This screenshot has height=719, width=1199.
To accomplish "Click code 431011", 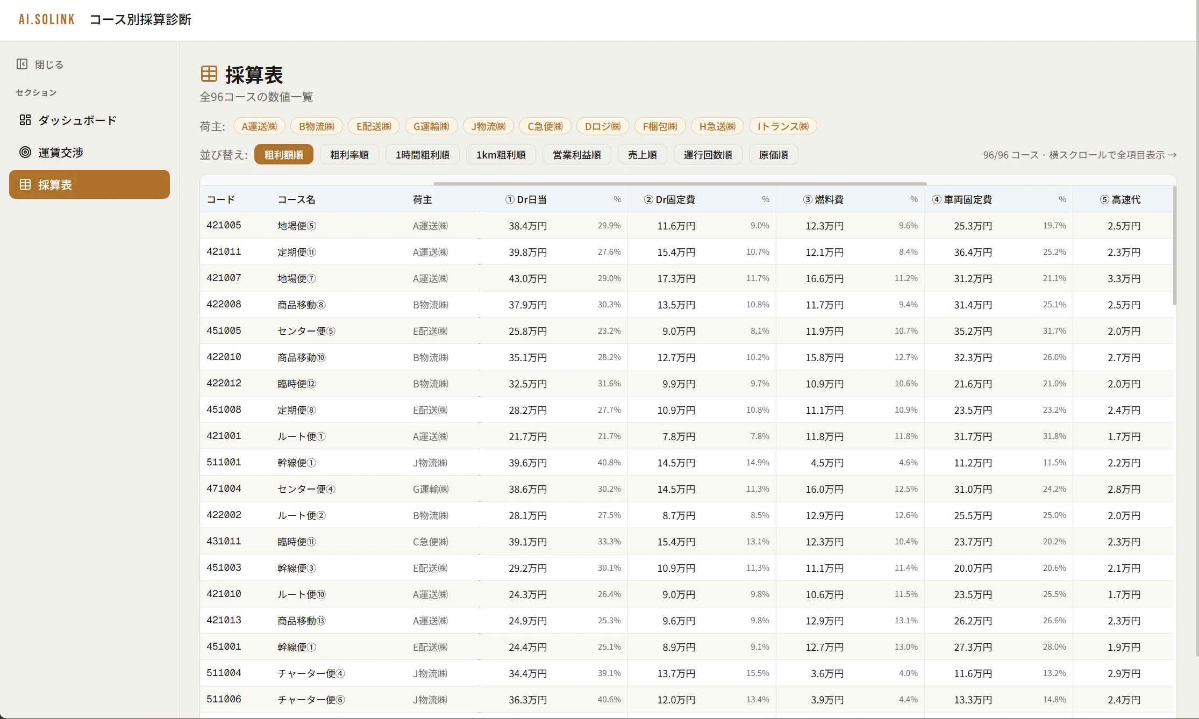I will [x=224, y=541].
